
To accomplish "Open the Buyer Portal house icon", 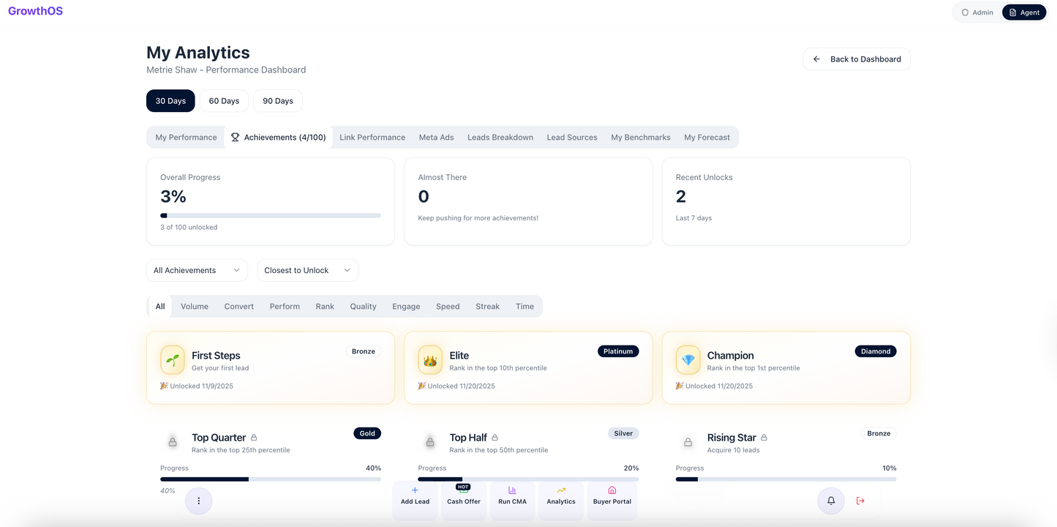I will click(612, 491).
